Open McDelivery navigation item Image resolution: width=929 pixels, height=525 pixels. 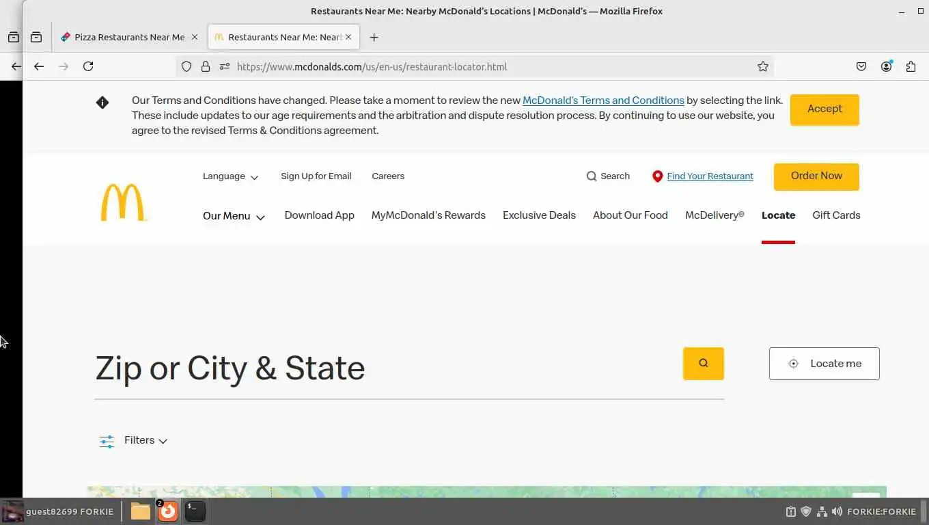point(715,215)
